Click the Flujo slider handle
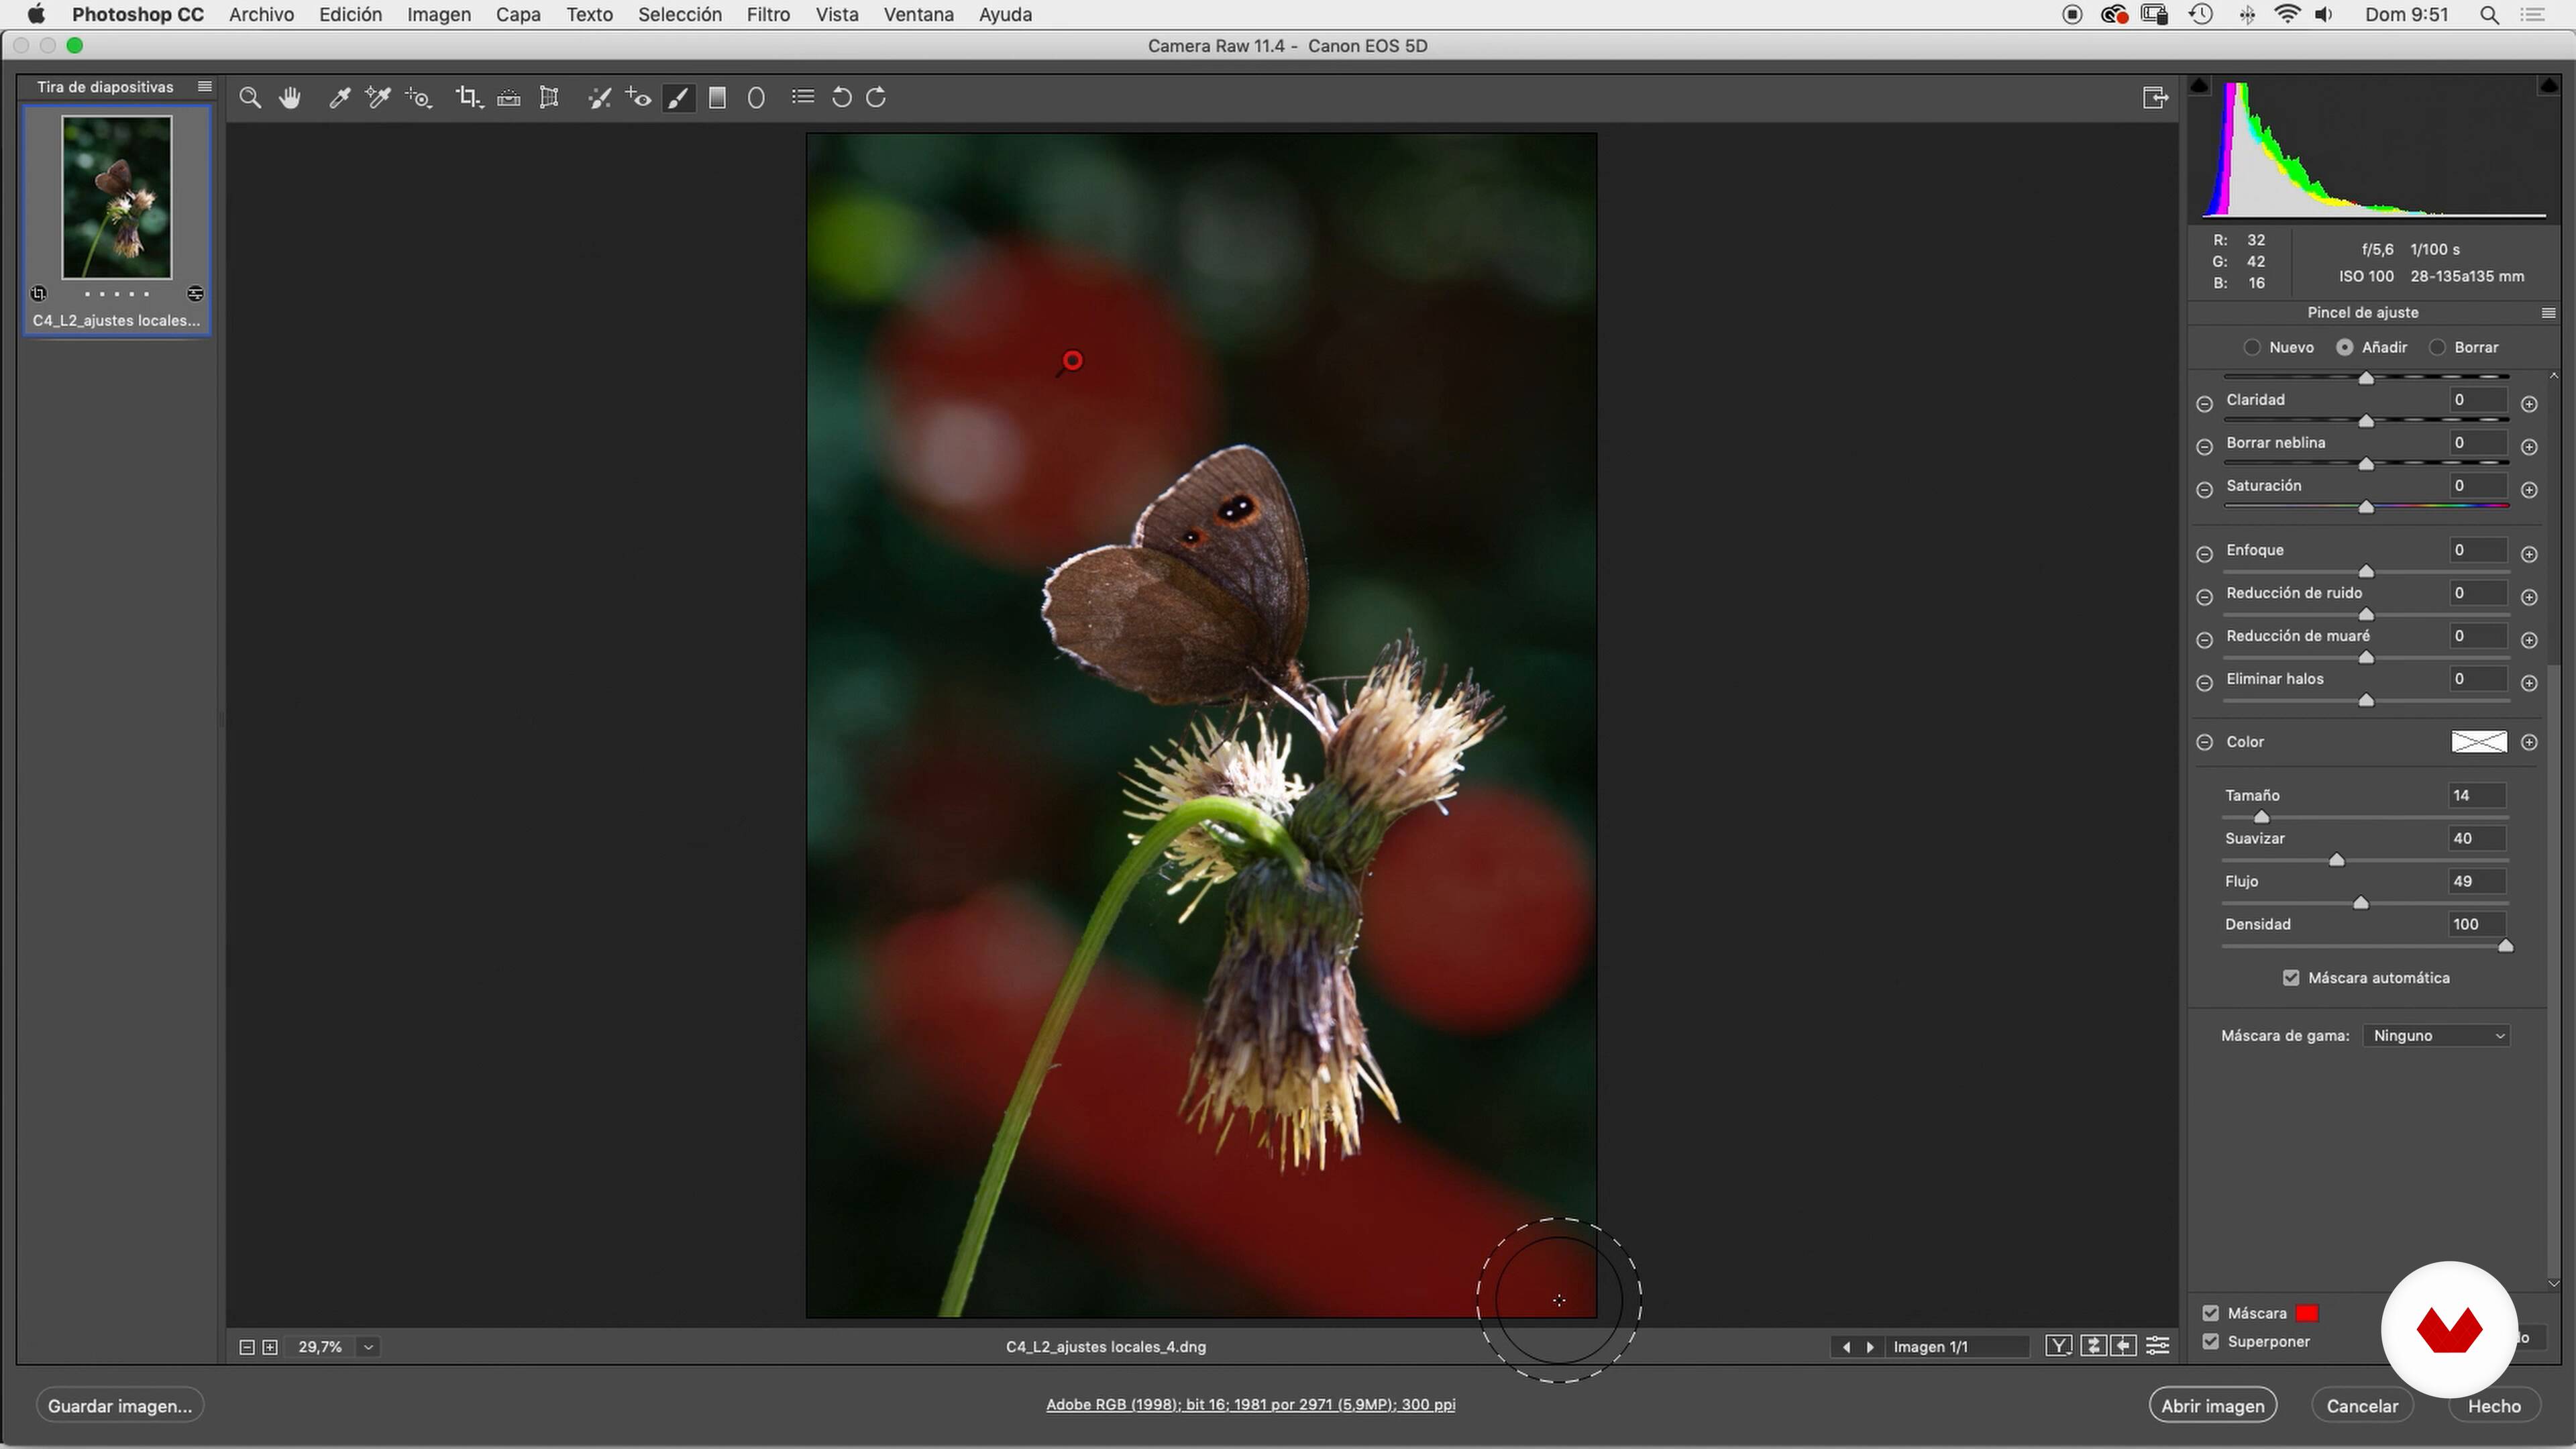The width and height of the screenshot is (2576, 1449). tap(2361, 902)
